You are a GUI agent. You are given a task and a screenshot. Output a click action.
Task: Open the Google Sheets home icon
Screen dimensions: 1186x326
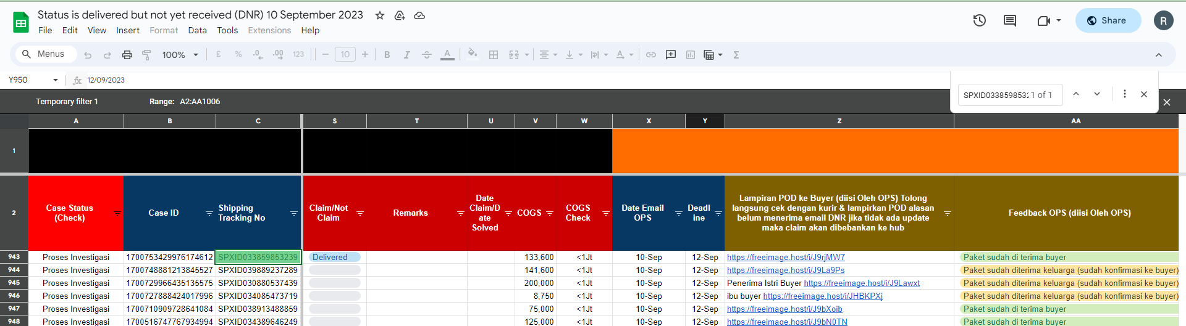(21, 23)
